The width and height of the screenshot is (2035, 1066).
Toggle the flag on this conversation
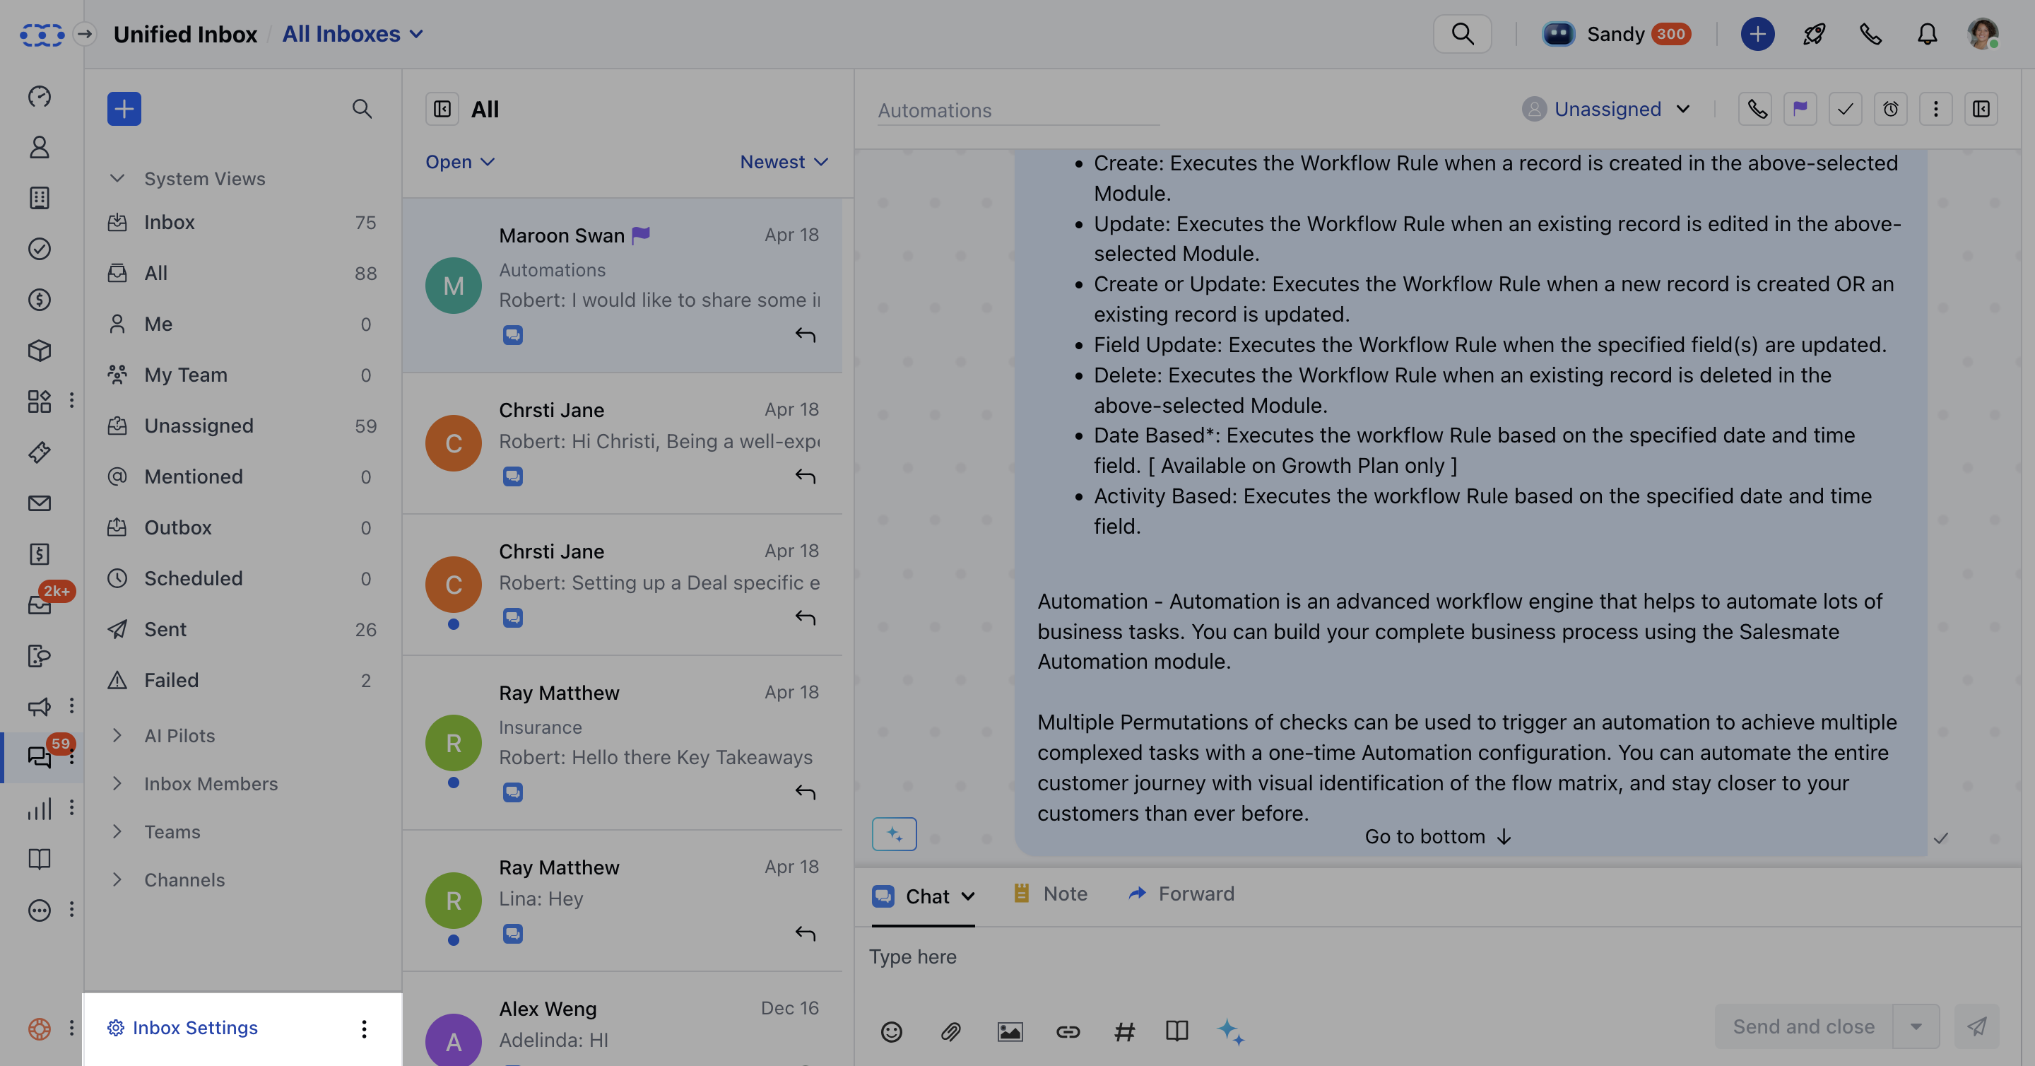point(1800,109)
